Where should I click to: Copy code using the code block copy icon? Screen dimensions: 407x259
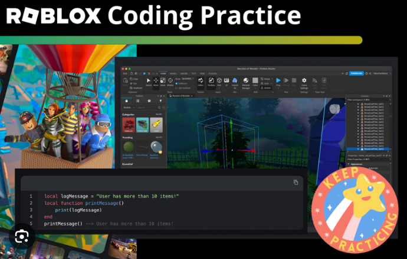pos(296,182)
